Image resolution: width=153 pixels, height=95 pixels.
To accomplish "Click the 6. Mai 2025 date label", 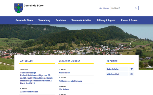I will 23,88.
